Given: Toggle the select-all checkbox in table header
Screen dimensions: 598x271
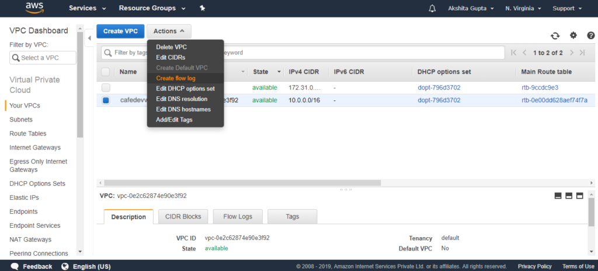Looking at the screenshot, I should [x=106, y=72].
